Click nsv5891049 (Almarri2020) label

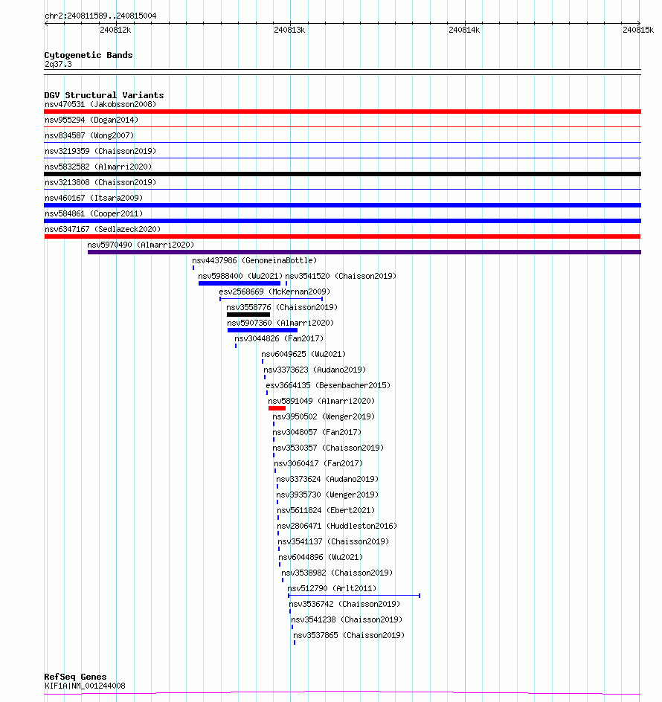tap(321, 401)
